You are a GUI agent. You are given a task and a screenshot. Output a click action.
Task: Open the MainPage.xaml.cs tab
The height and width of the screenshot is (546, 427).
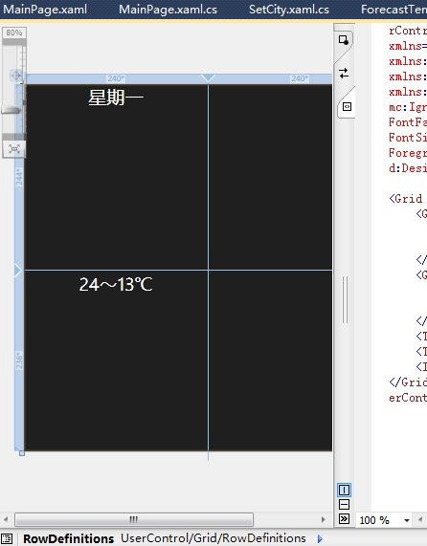click(168, 10)
